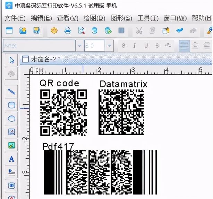This screenshot has width=213, height=199.
Task: Choose the Line drawing tool
Action: [11, 92]
